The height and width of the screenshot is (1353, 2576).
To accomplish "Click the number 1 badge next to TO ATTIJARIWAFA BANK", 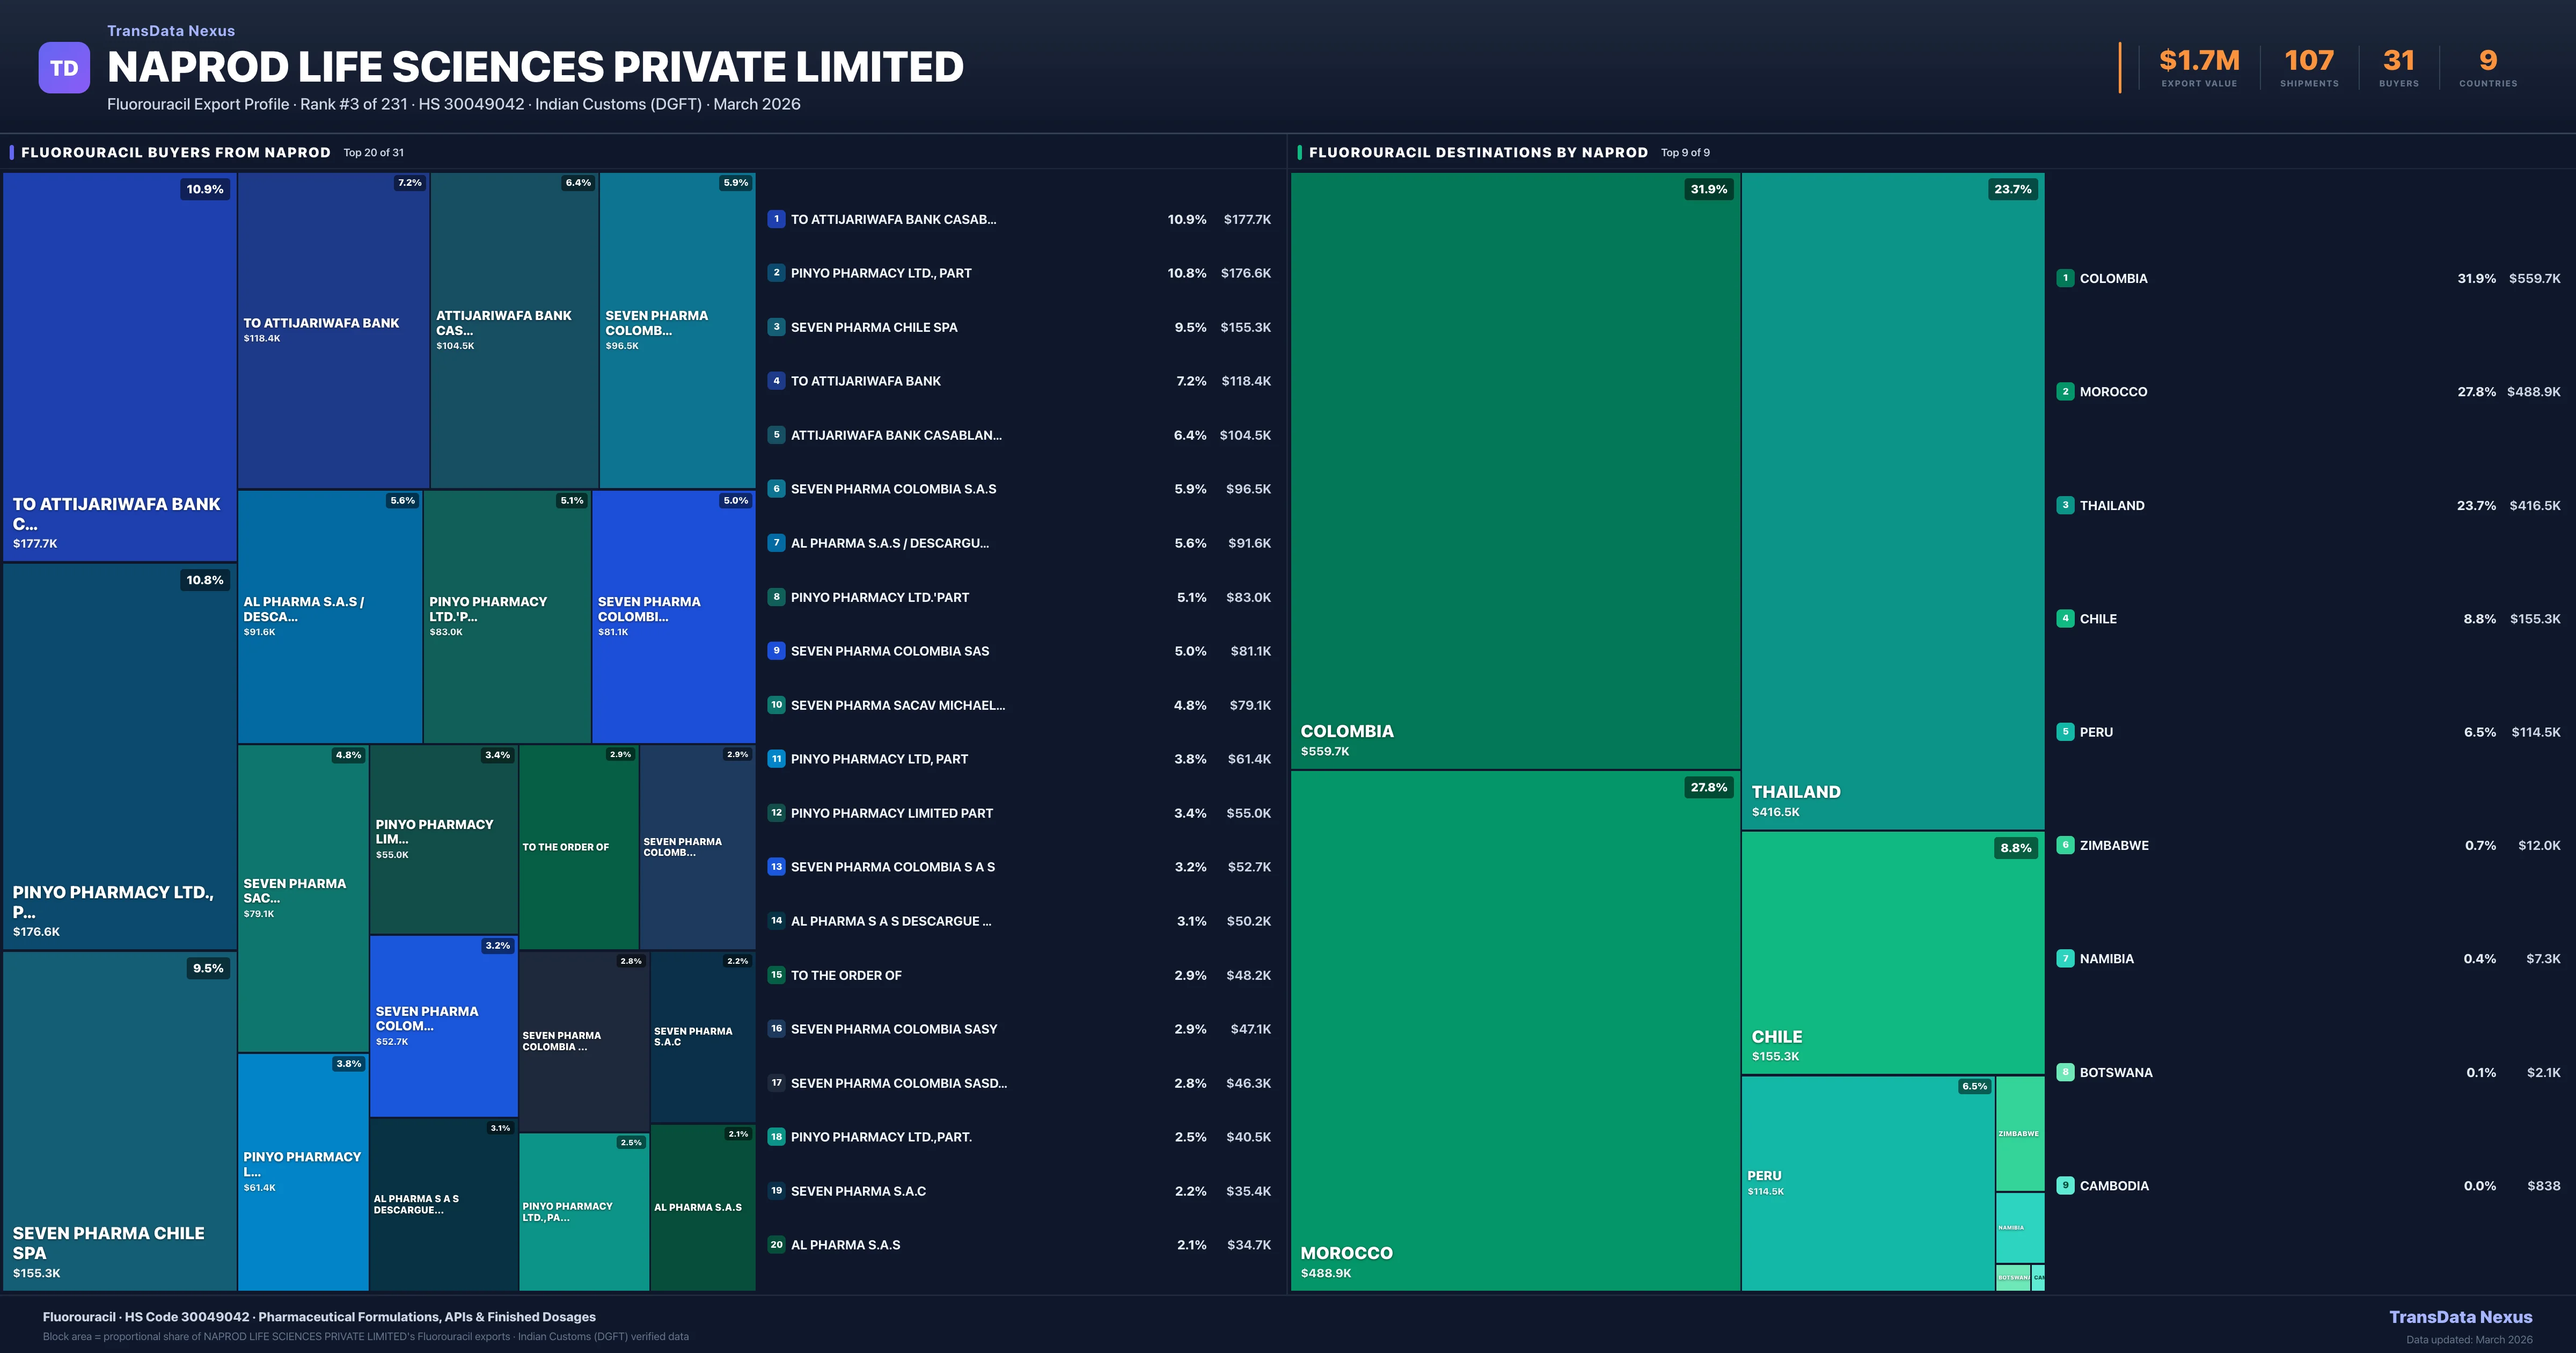I will [776, 219].
